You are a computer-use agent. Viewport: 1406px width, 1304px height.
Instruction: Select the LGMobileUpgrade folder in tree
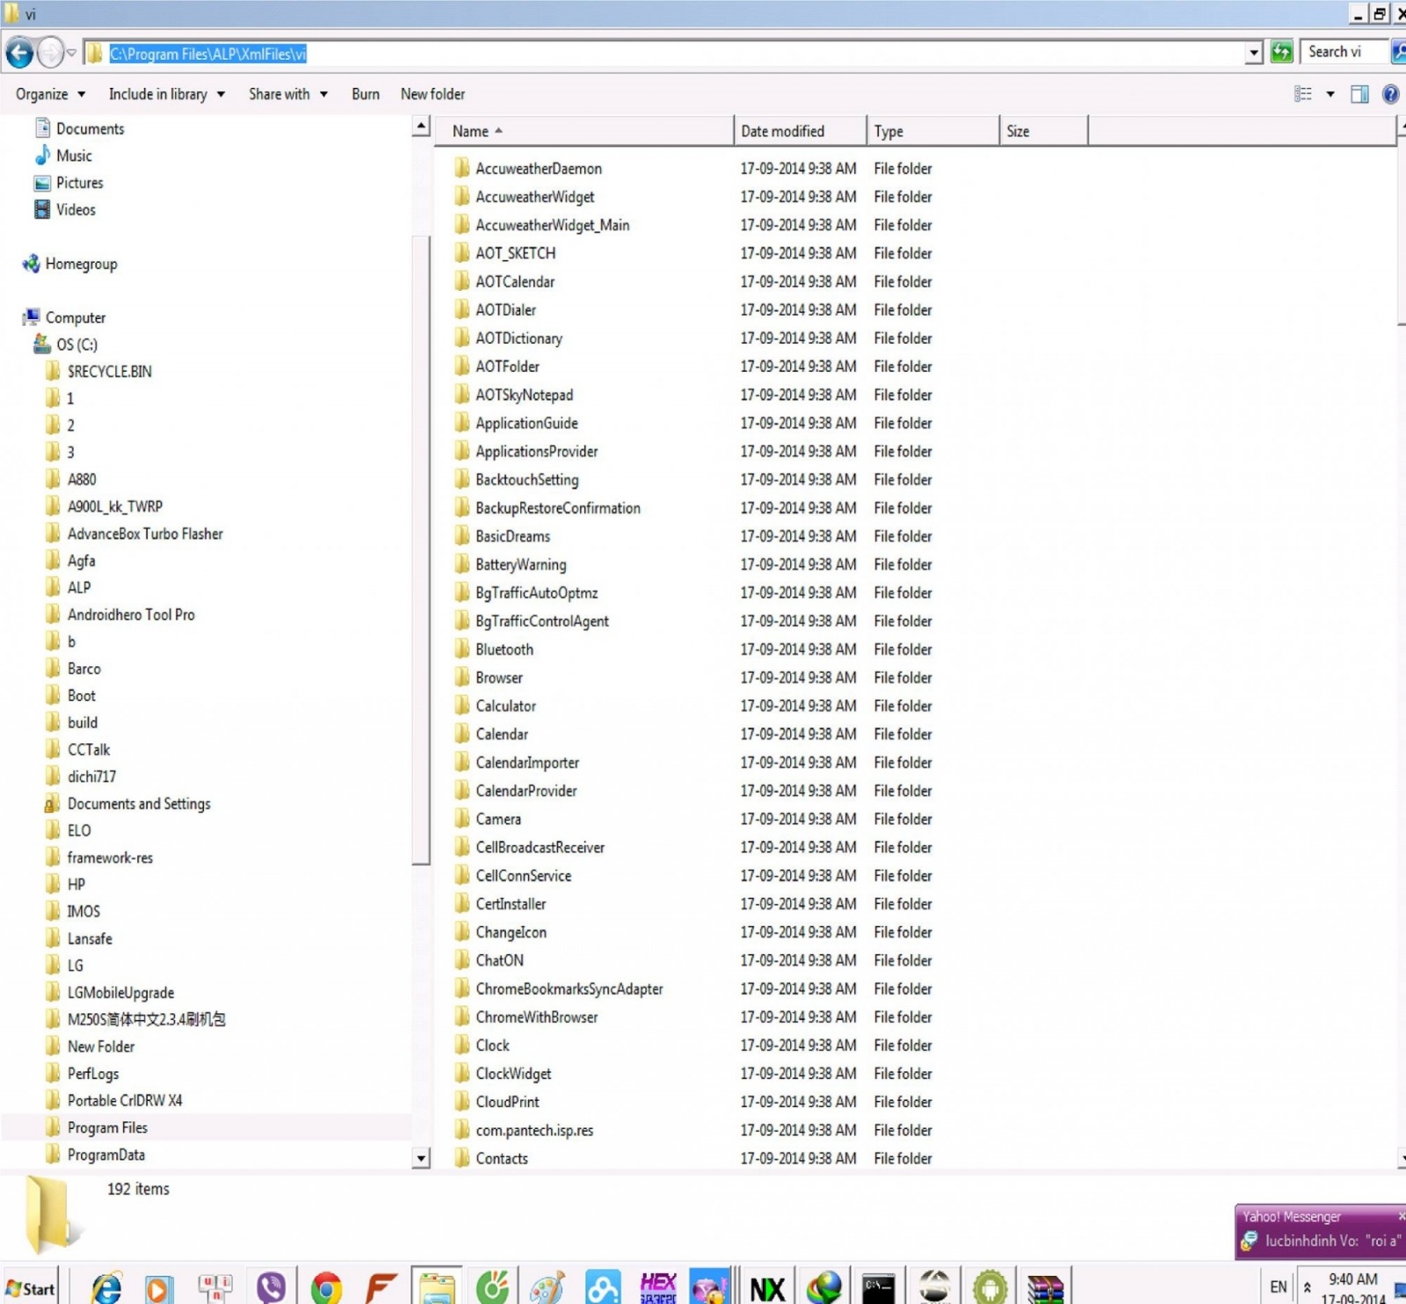pos(110,993)
